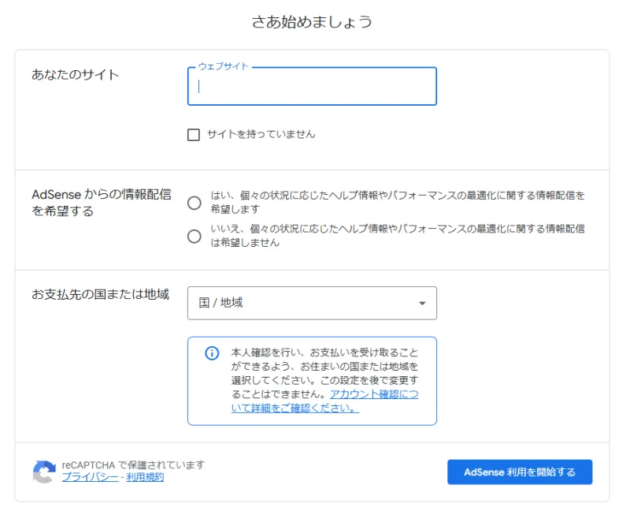Viewport: 630px width, 511px height.
Task: Check the サイトを持っていません checkbox
Action: pos(194,135)
